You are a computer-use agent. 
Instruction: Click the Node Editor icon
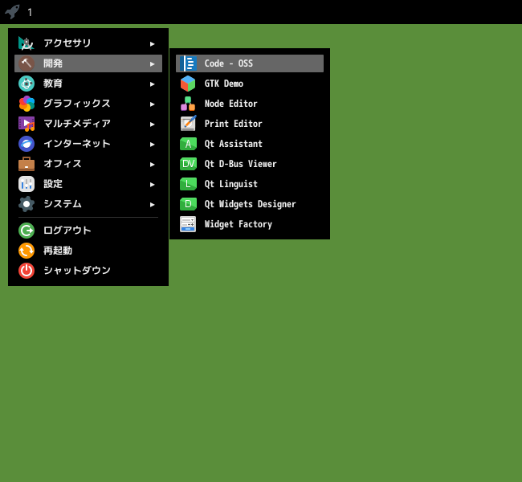click(188, 104)
